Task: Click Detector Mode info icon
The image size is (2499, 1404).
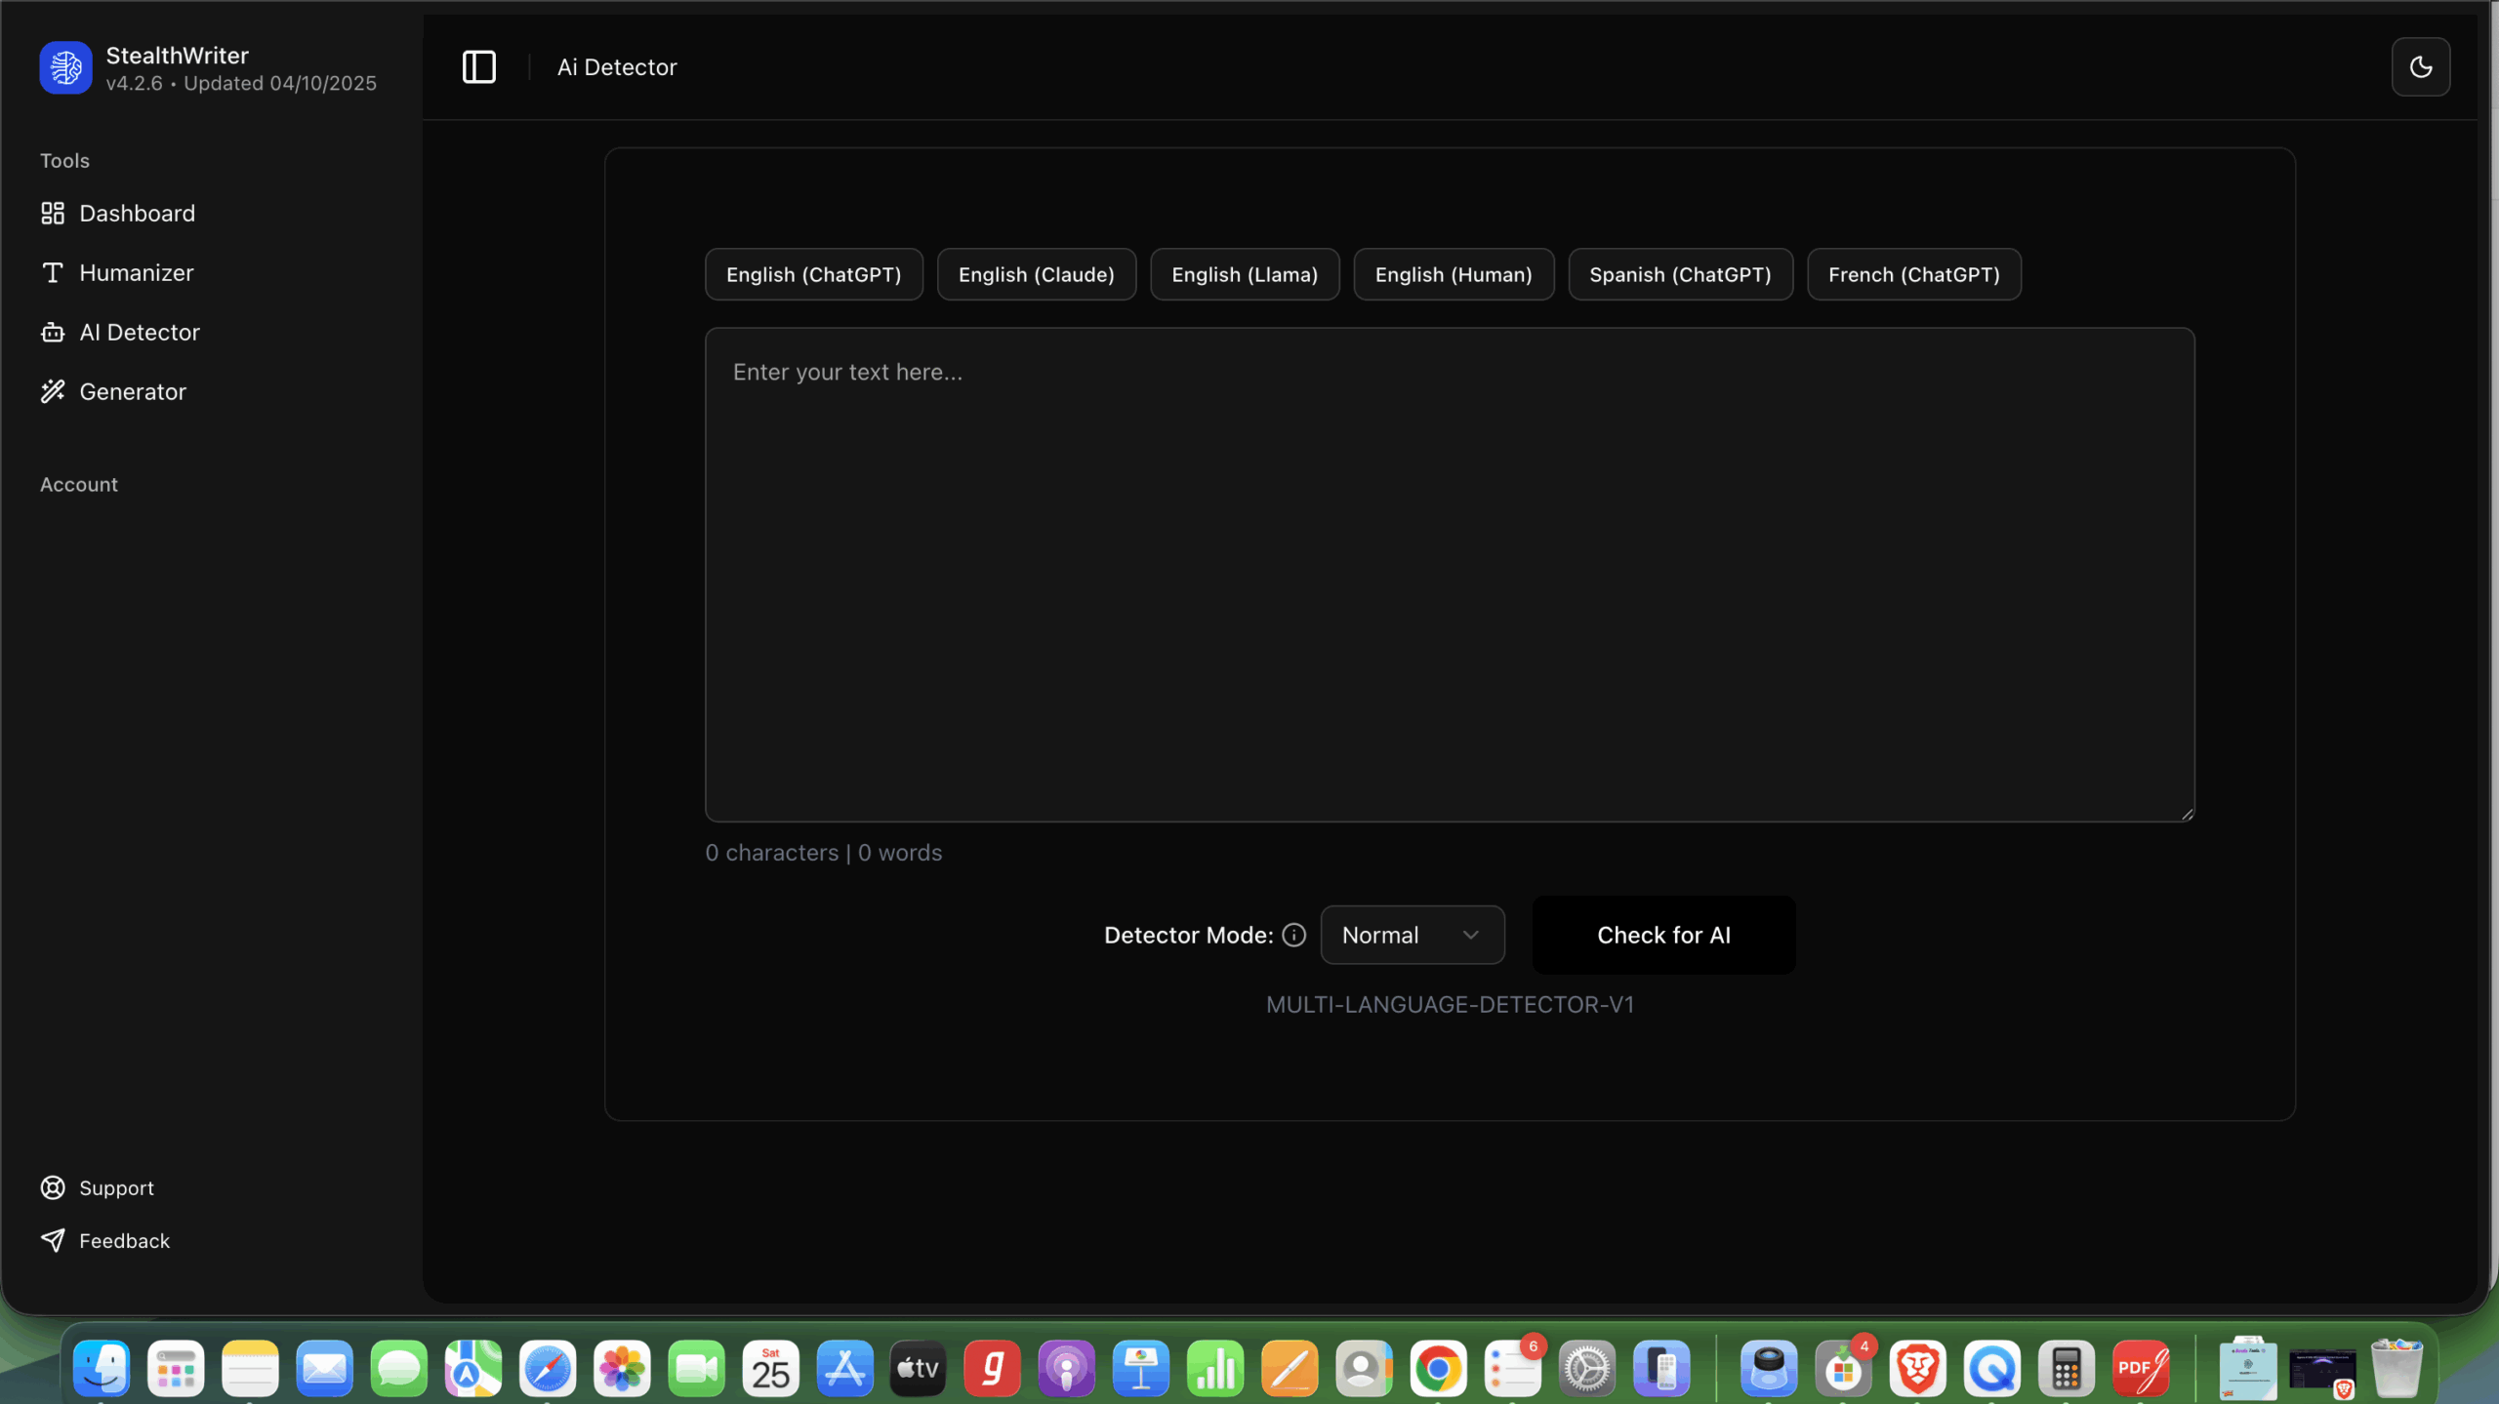Action: (x=1293, y=935)
